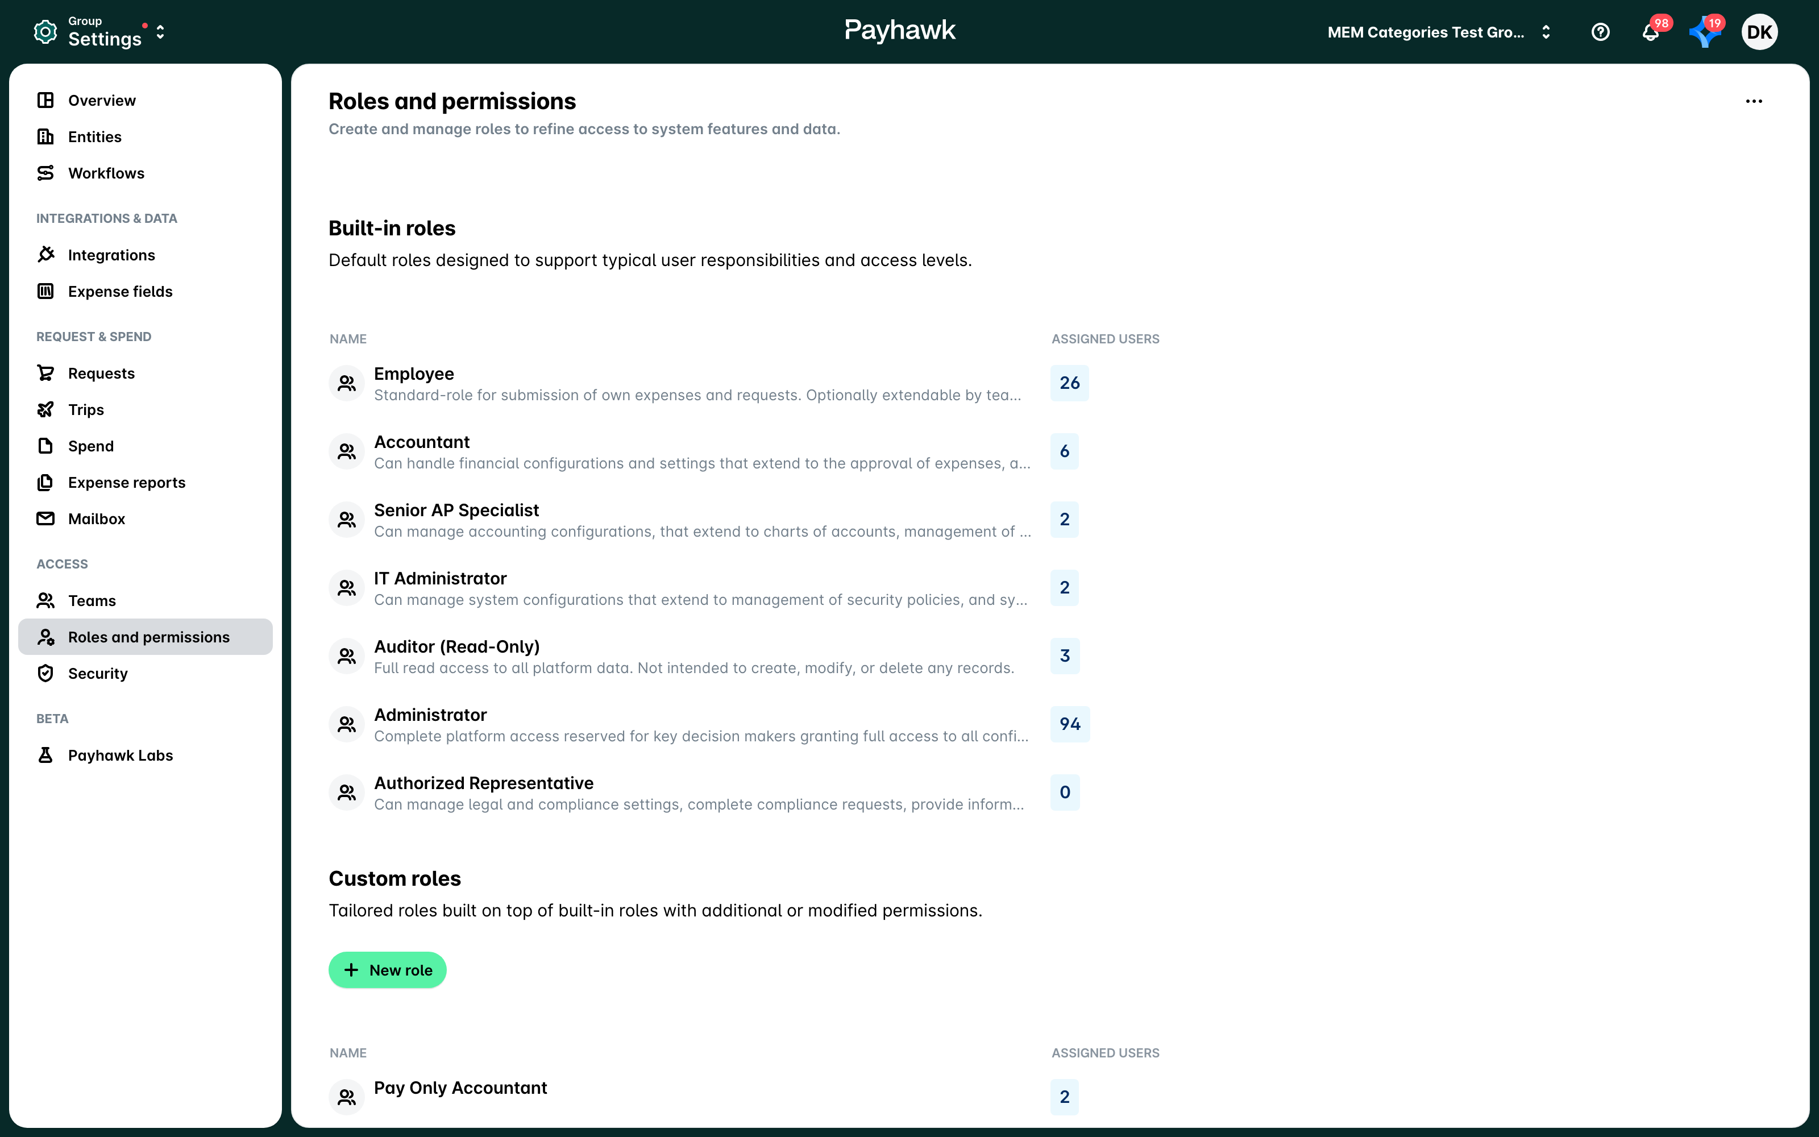Expand the Group Settings switcher arrows
The height and width of the screenshot is (1137, 1819).
click(160, 32)
